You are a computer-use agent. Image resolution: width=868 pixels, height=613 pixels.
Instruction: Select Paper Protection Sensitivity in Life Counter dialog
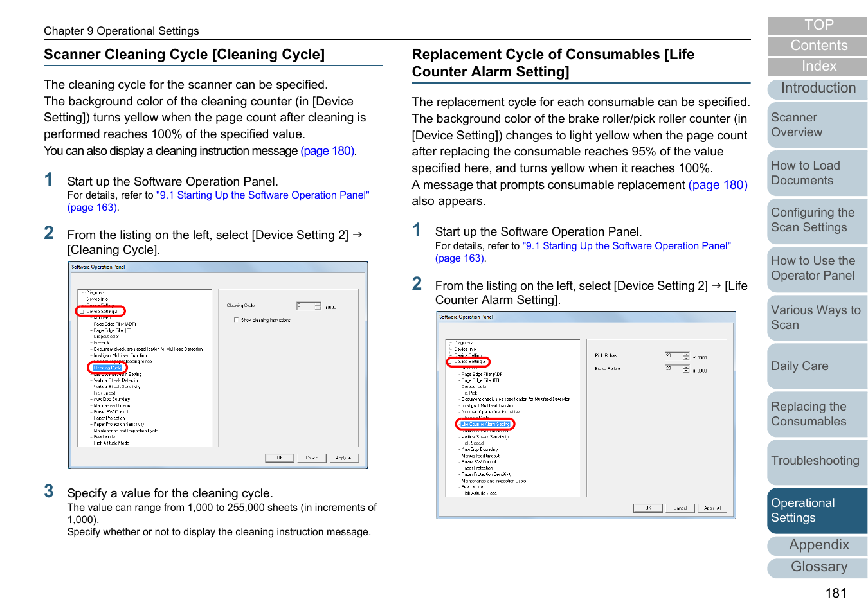[487, 475]
